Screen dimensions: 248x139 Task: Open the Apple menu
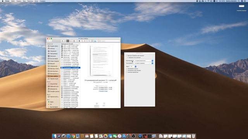tap(3, 1)
